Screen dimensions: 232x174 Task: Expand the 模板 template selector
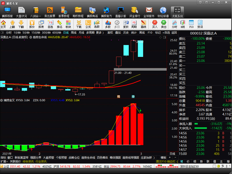tap(164, 157)
